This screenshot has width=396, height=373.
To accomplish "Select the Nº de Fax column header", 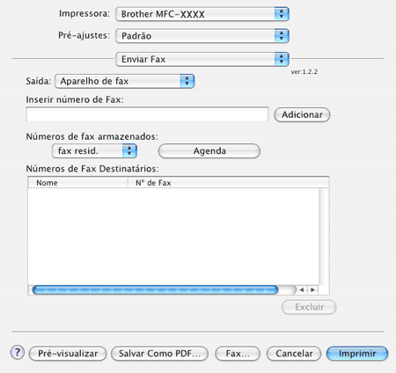I will [229, 183].
